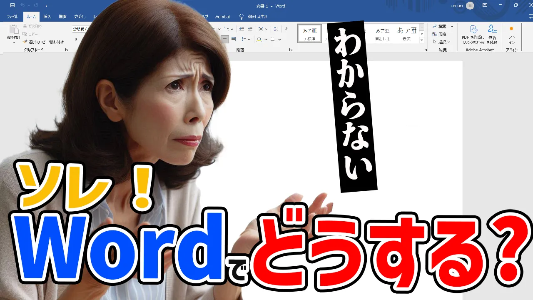Click the Increase Indent icon
The width and height of the screenshot is (533, 300).
[x=250, y=29]
